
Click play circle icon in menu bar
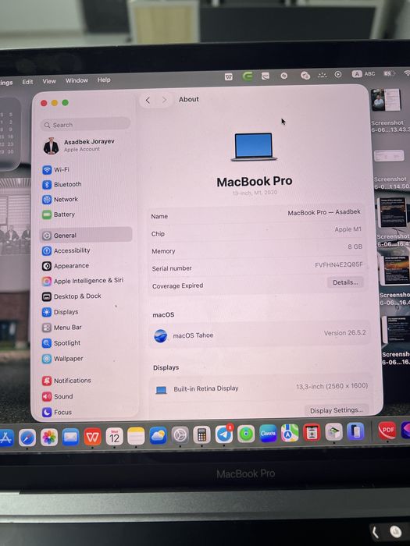point(338,74)
